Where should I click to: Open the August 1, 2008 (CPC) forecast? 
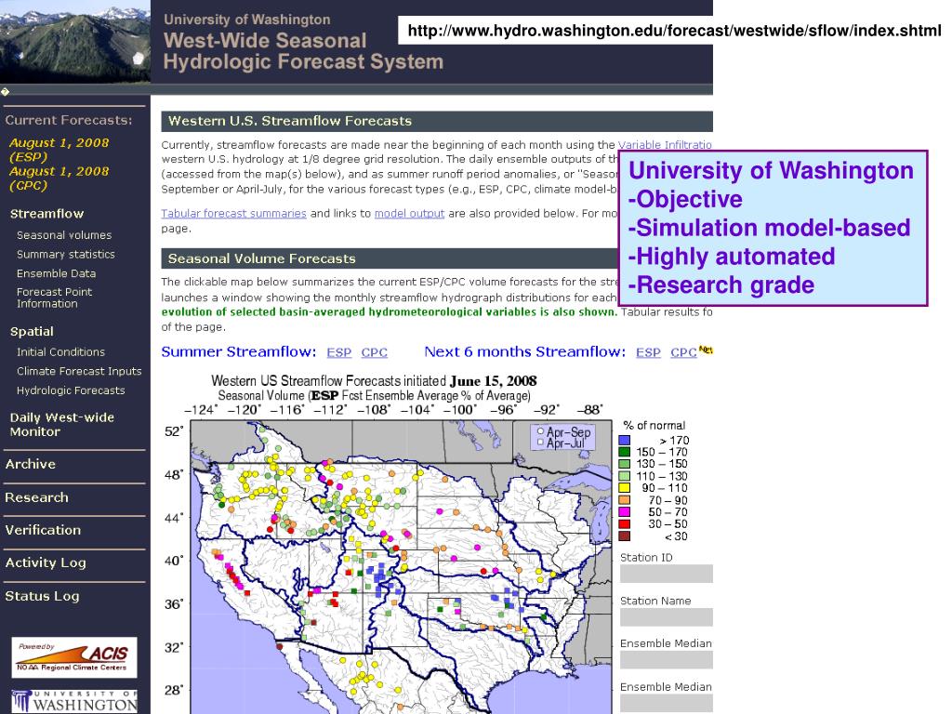click(x=59, y=178)
